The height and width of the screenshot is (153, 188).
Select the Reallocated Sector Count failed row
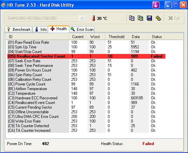86,56
